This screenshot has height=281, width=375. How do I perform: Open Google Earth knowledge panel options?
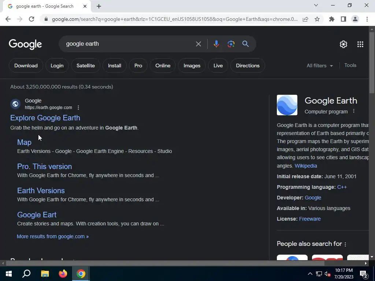point(354,111)
